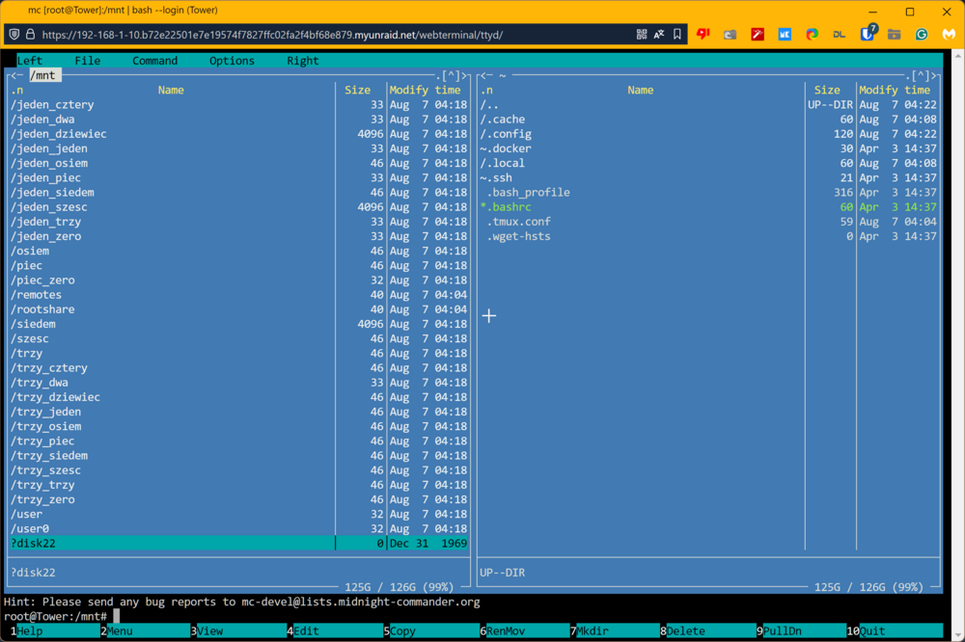This screenshot has height=642, width=965.
Task: Click the right panel history back arrow
Action: pos(486,75)
